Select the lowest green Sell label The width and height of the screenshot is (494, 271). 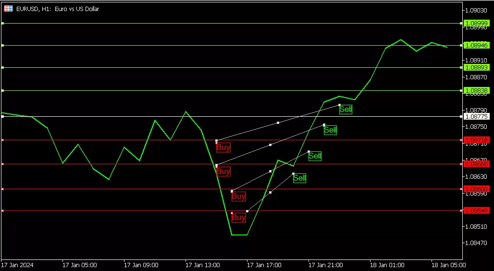(299, 178)
